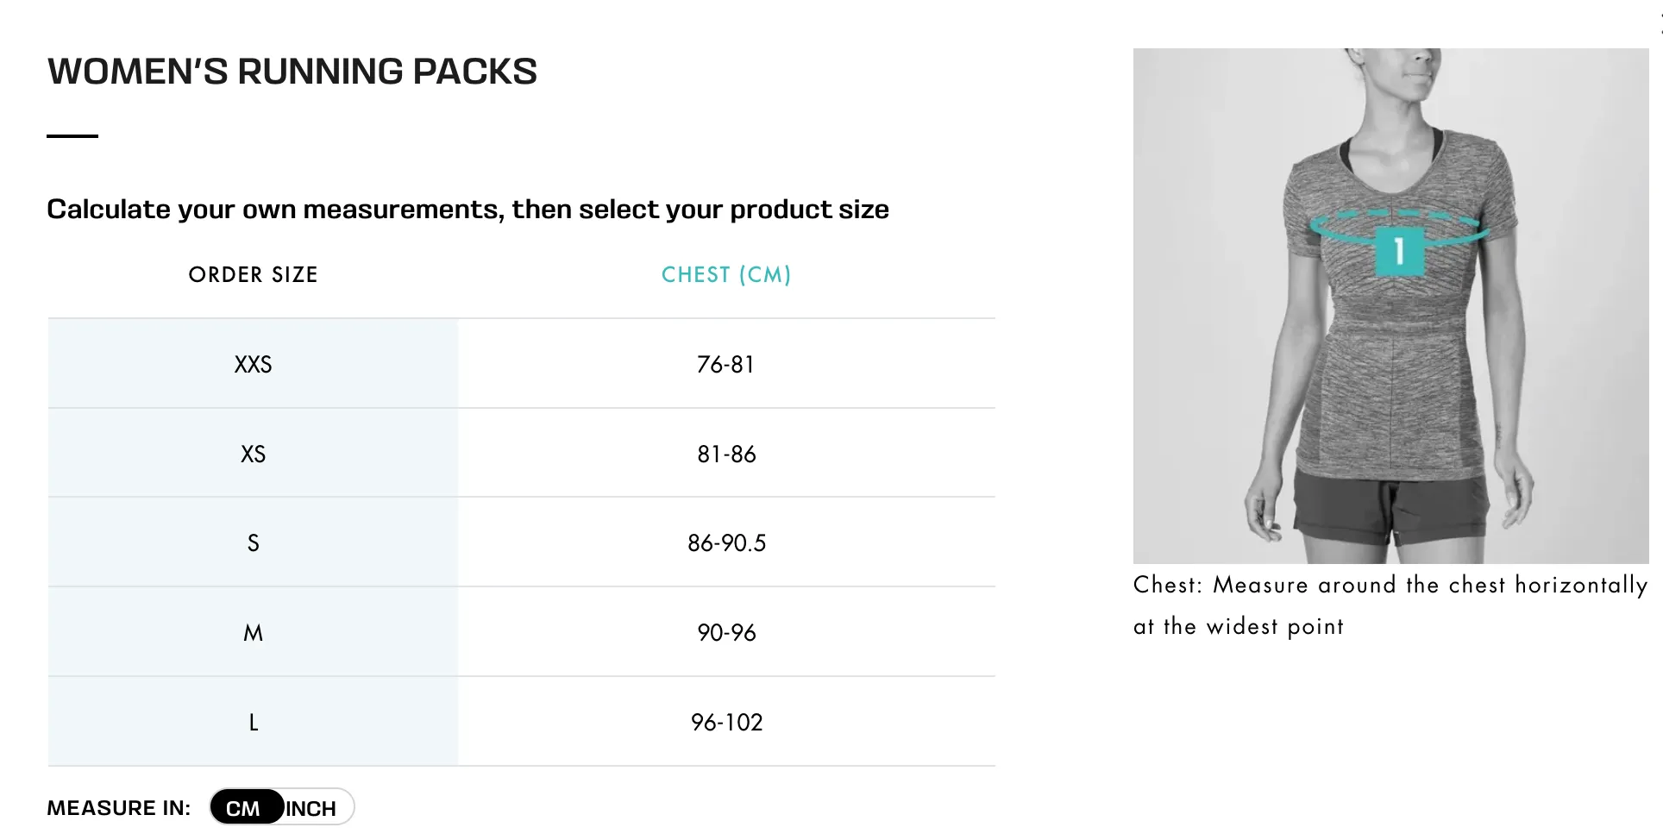Image resolution: width=1663 pixels, height=840 pixels.
Task: Click the chest measuring instruction caption
Action: click(x=1390, y=605)
